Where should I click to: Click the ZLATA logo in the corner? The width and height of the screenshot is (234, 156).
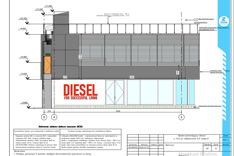pos(225,20)
